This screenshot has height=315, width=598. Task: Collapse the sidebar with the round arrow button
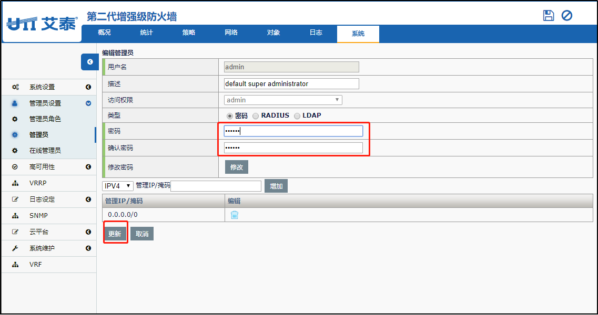coord(89,62)
